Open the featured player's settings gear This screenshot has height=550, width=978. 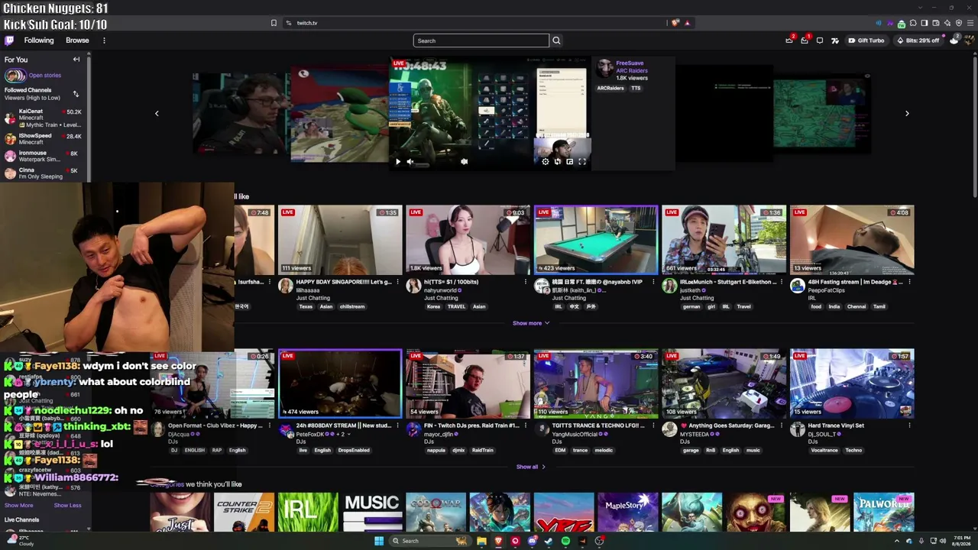[545, 161]
